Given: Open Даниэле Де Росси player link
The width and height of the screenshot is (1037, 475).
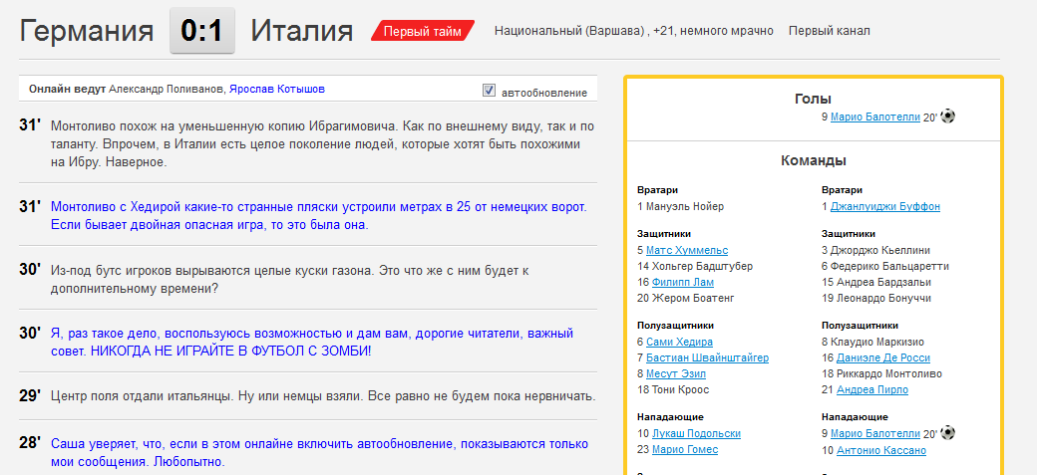Looking at the screenshot, I should pos(882,357).
